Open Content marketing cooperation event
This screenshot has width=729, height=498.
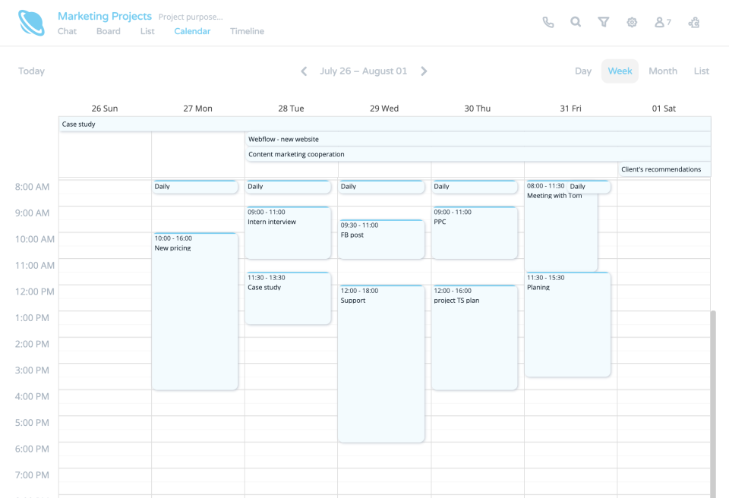(x=478, y=154)
